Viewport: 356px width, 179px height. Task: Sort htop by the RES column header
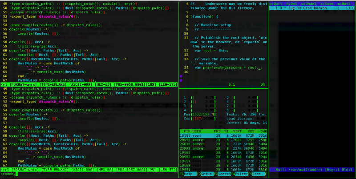point(251,131)
